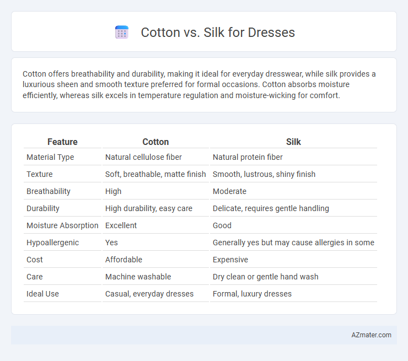Click the 'Care' row label
408x361 pixels.
[x=35, y=277]
